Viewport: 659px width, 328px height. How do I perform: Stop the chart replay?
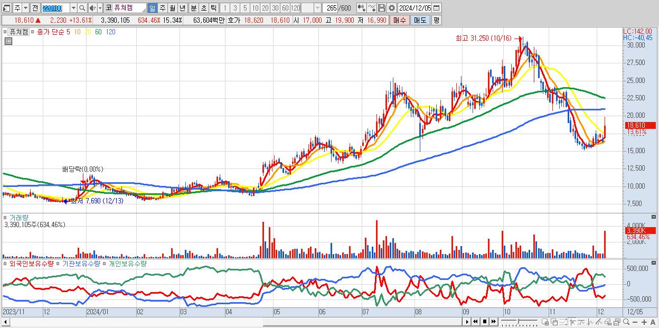coord(485,322)
